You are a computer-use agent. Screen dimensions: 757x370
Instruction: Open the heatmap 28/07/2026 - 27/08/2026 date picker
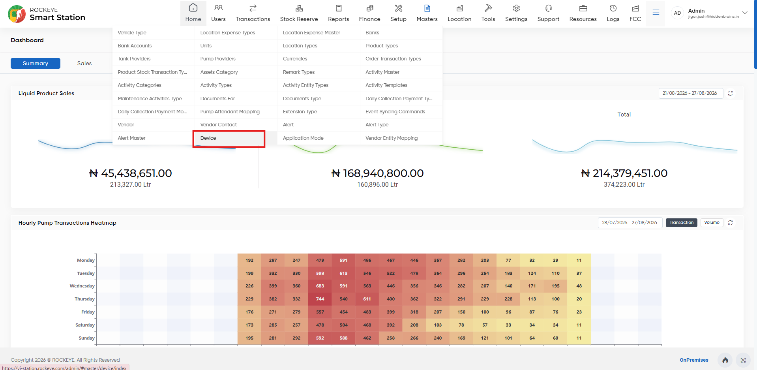(630, 223)
